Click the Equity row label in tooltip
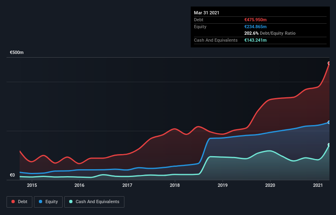 (200, 27)
